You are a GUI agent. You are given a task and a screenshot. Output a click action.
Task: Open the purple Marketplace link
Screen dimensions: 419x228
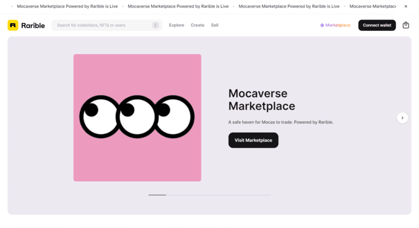point(335,25)
